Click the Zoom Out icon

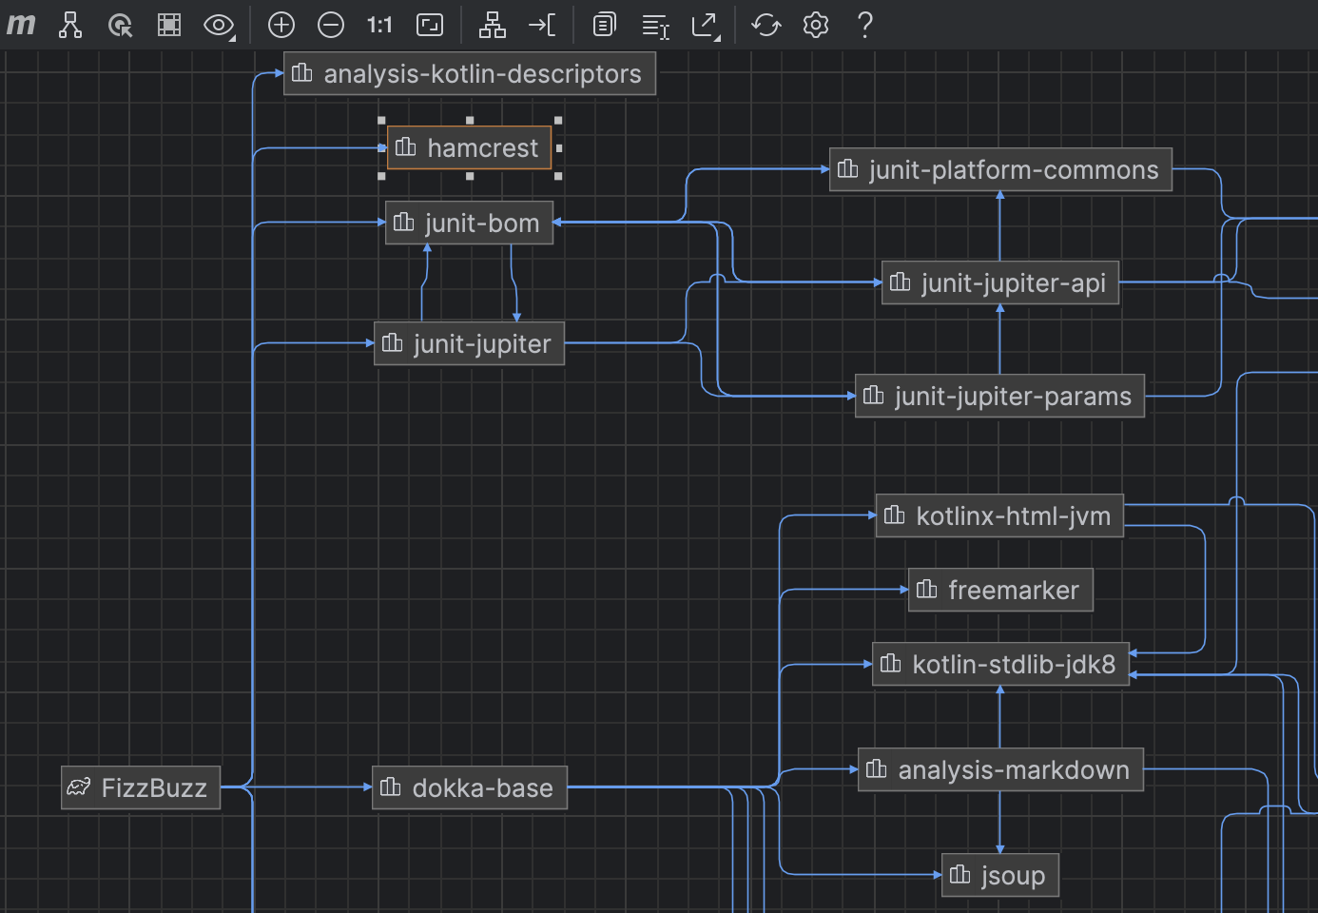(x=331, y=25)
